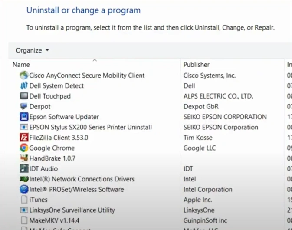This screenshot has width=292, height=230.
Task: Click the HandBrake pineapple icon
Action: 24,158
